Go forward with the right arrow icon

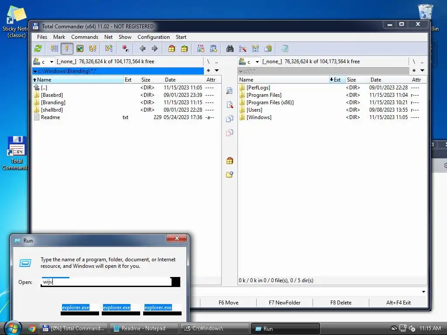(155, 48)
